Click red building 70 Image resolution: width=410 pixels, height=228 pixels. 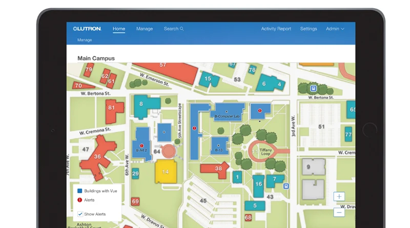click(x=81, y=86)
